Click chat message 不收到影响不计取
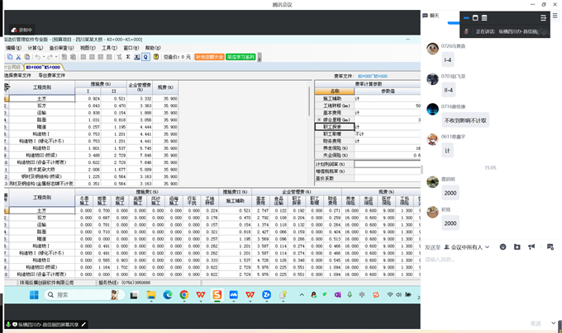This screenshot has height=333, width=562. pos(465,120)
